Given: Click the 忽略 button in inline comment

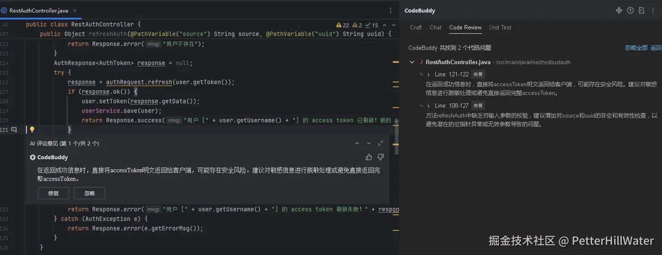Looking at the screenshot, I should point(89,193).
